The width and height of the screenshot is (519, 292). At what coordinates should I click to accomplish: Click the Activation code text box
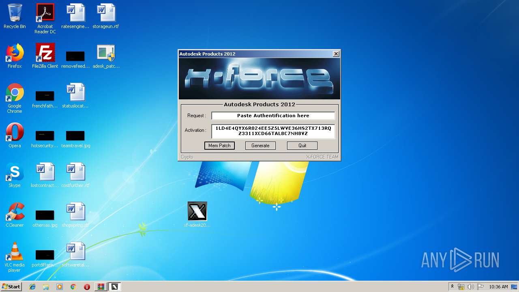tap(273, 131)
